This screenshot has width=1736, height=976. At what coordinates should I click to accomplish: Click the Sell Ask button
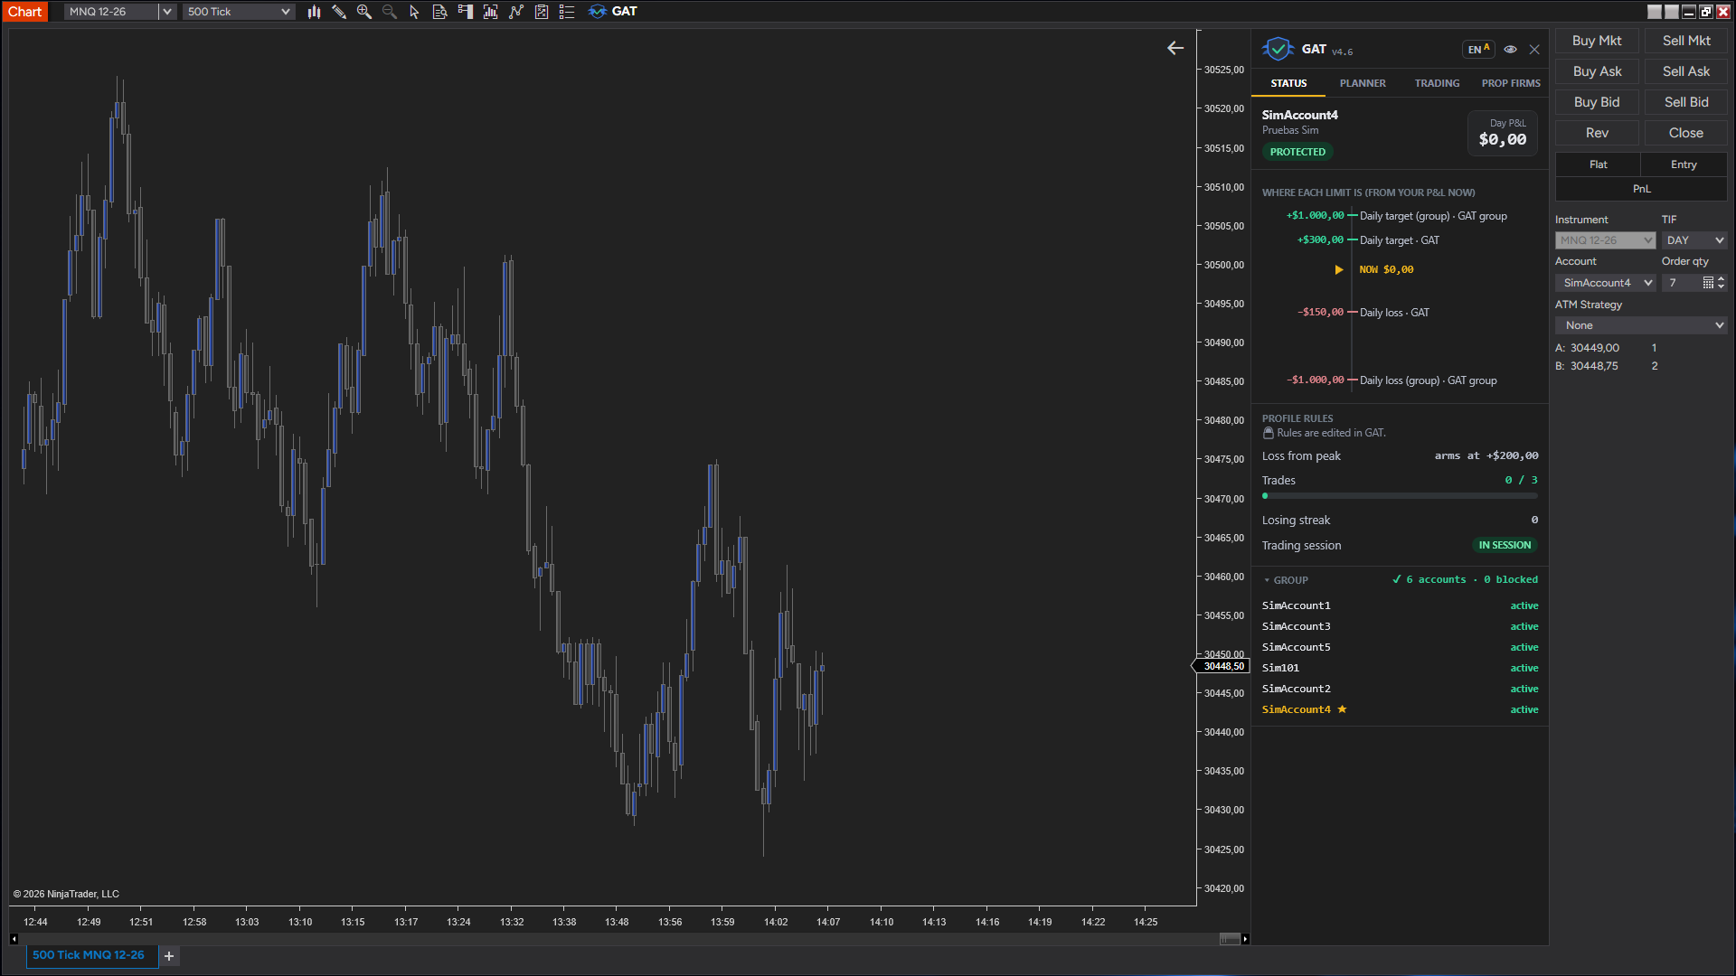(1686, 71)
